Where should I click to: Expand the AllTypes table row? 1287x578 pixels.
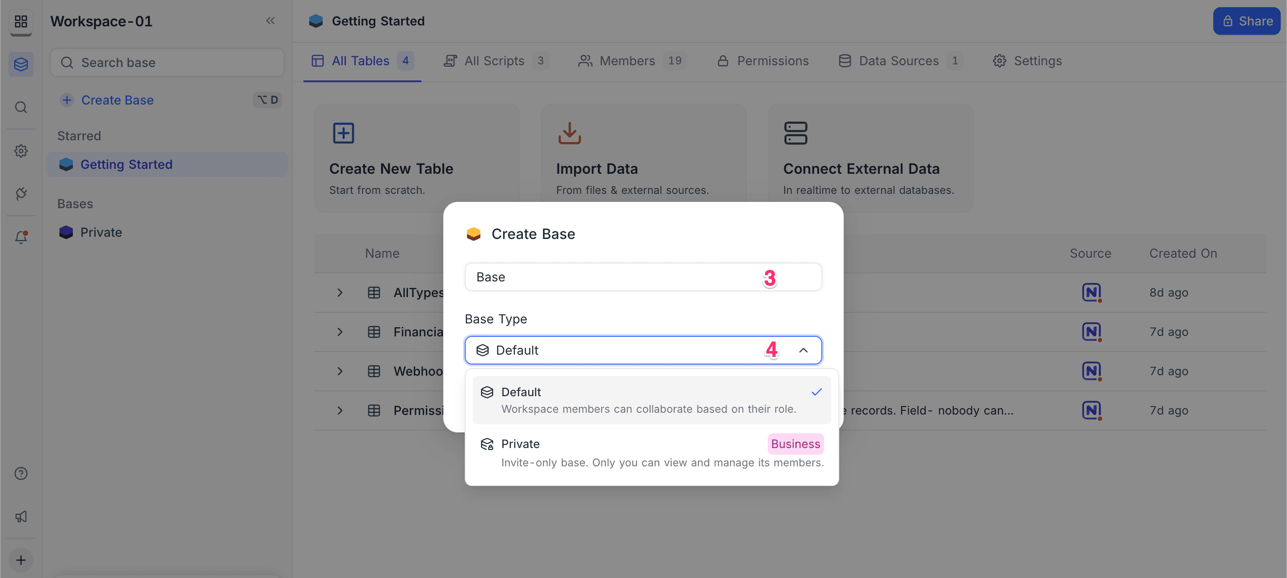tap(340, 293)
